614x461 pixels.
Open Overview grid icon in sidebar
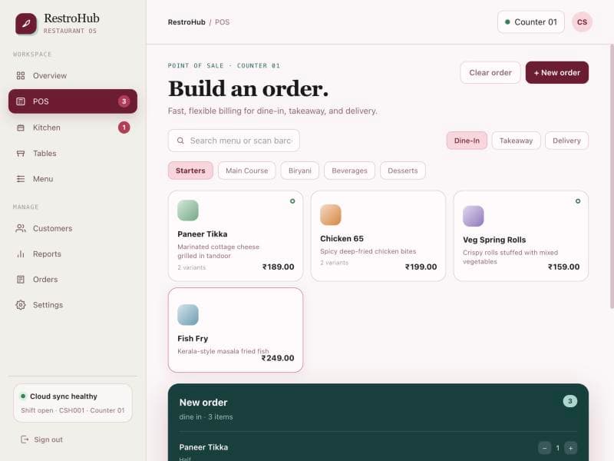point(21,75)
